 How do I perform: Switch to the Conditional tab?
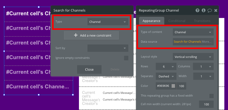(x=177, y=21)
